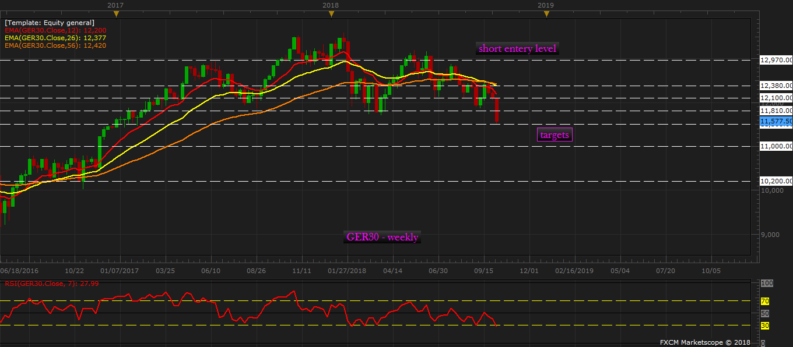Click the 05/04 date axis label
793x347 pixels.
pyautogui.click(x=620, y=271)
